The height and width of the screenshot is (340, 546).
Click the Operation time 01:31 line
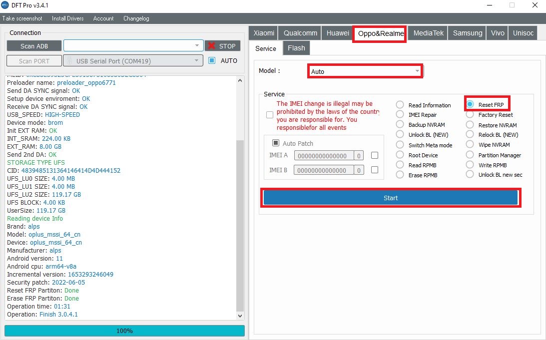[38, 306]
